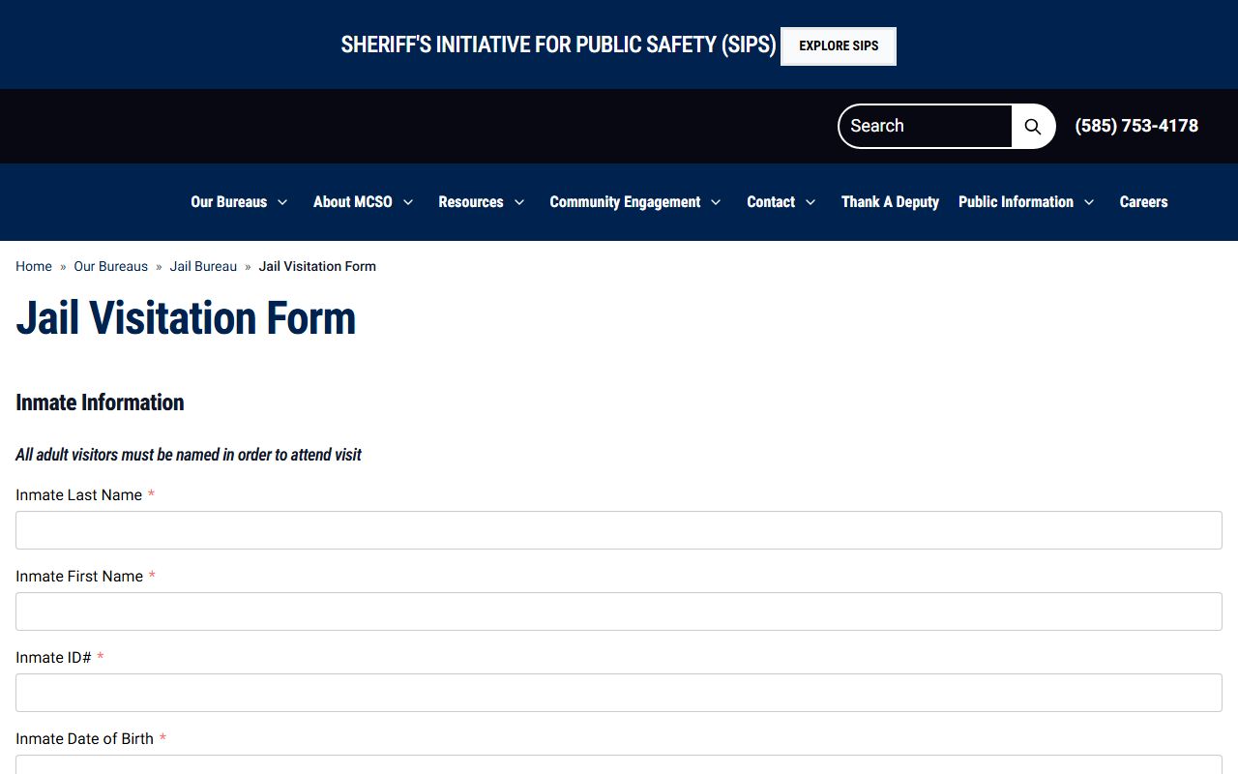Image resolution: width=1238 pixels, height=774 pixels.
Task: Click the Inmate ID# field
Action: point(619,693)
